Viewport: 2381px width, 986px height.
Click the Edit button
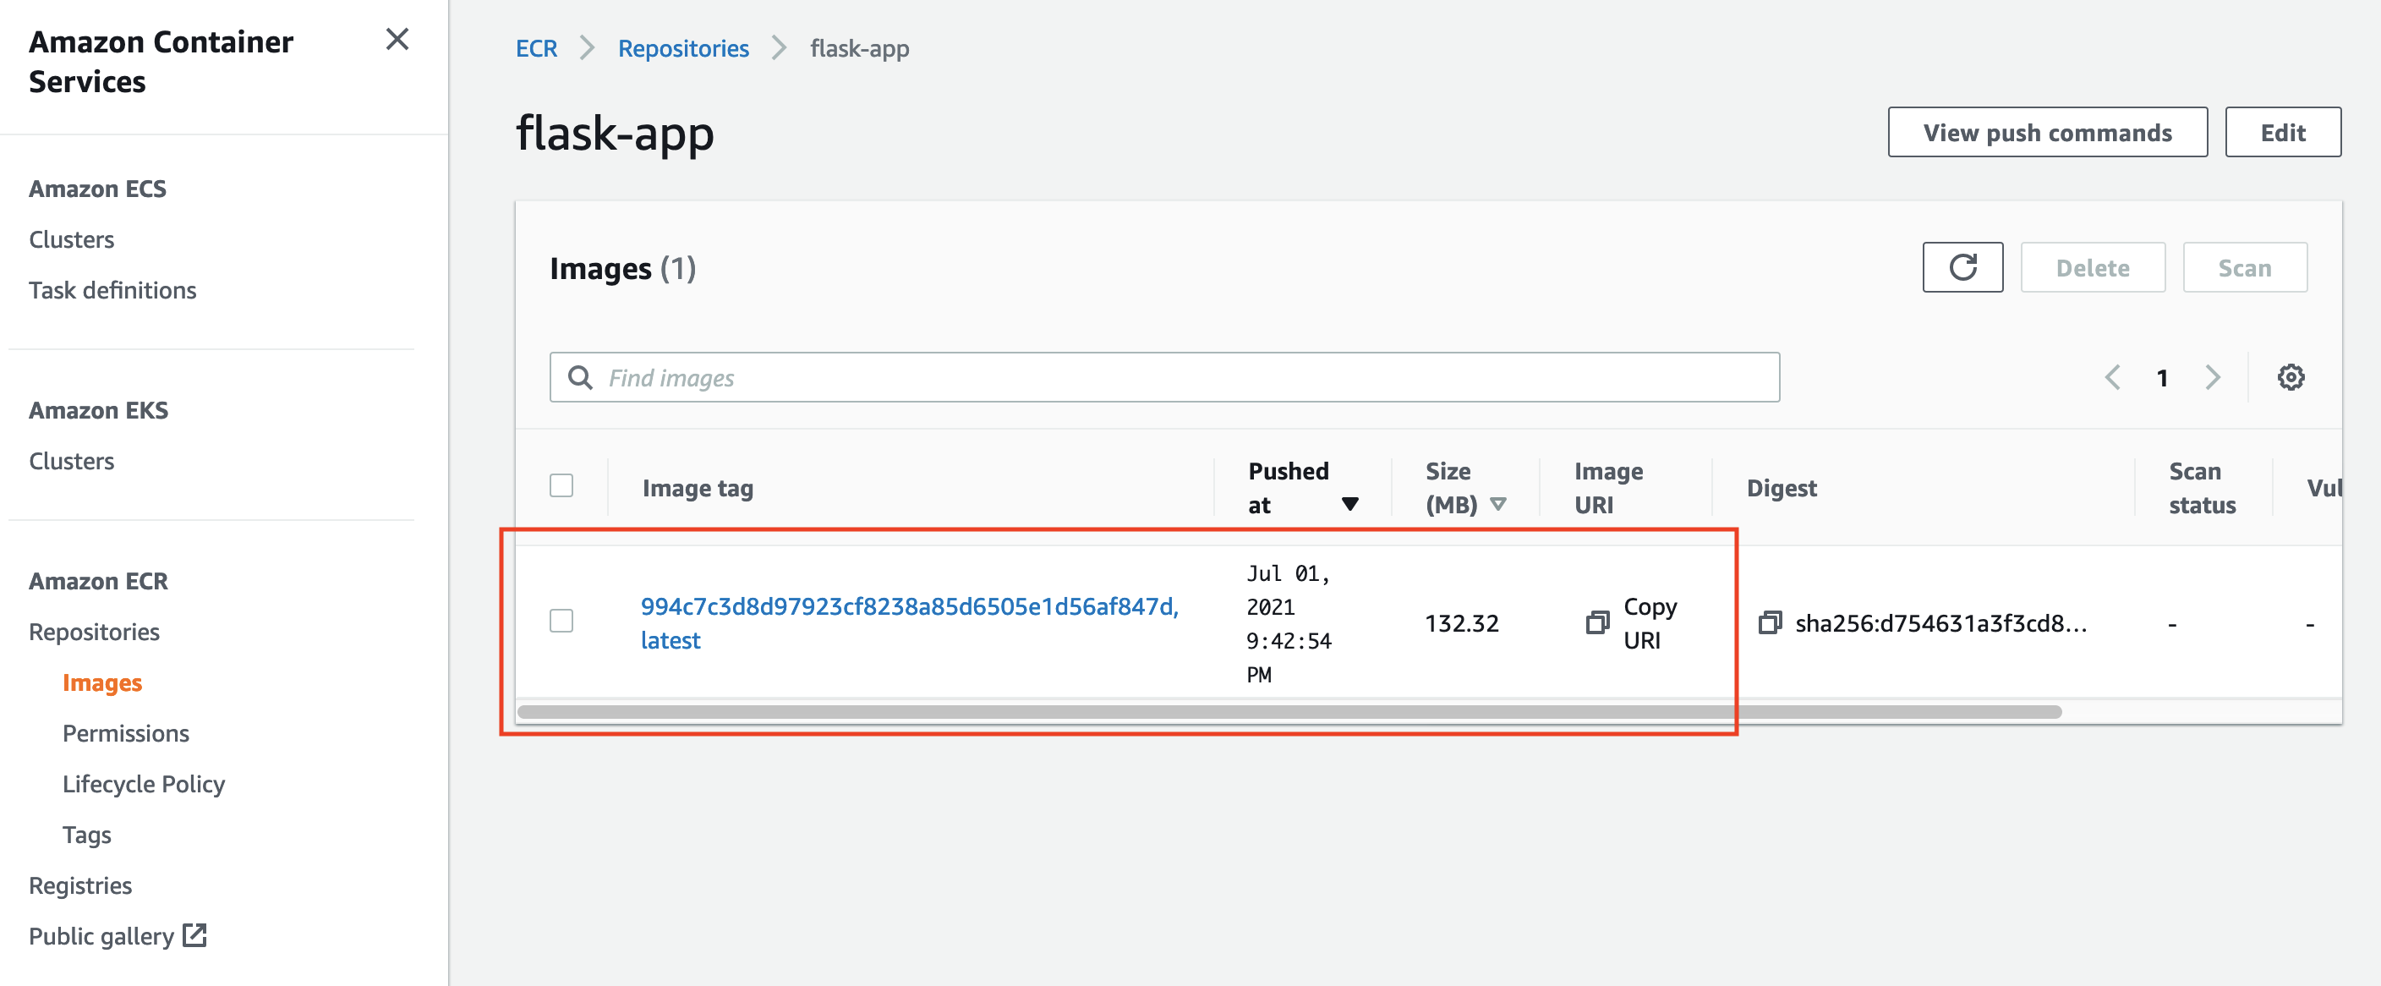(x=2282, y=132)
